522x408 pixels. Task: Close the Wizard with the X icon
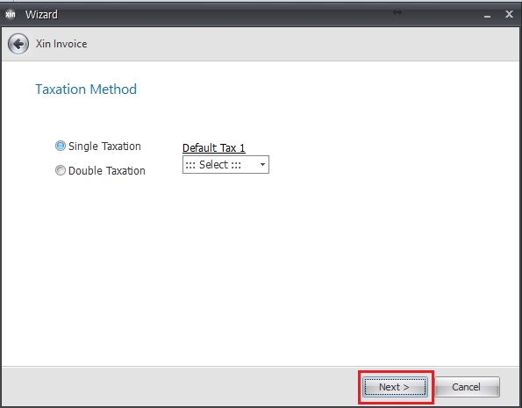[509, 14]
